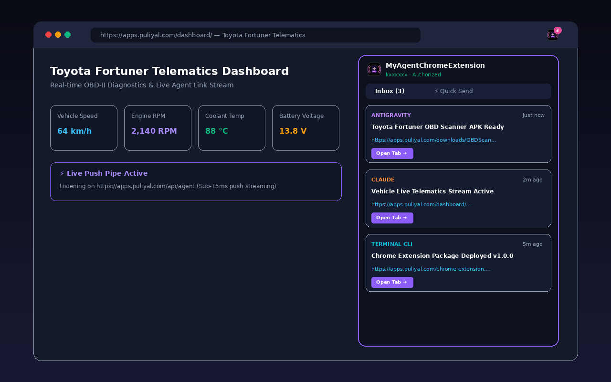Image resolution: width=611 pixels, height=382 pixels.
Task: Select the Engine RPM 2,140 RPM card
Action: point(158,128)
